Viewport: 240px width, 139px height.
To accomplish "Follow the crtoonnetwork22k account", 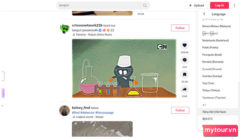I will tap(180, 28).
